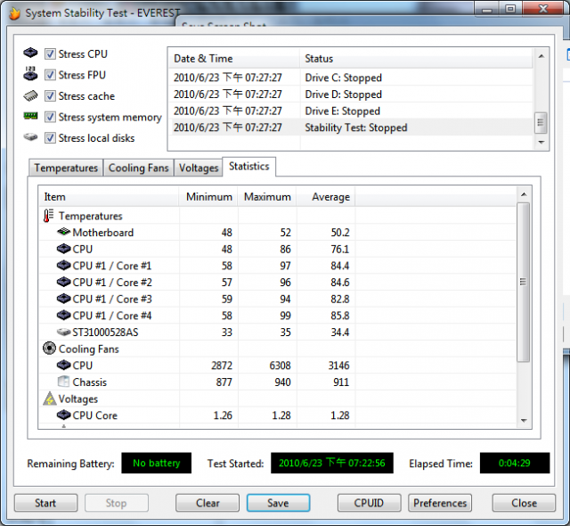Disable the Stress system memory checkbox
This screenshot has width=570, height=526.
click(x=50, y=117)
